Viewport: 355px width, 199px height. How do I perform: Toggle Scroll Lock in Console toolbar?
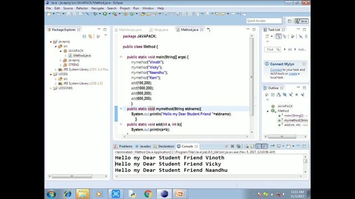[x=252, y=146]
